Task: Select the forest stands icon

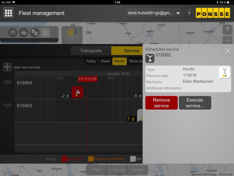Action: pyautogui.click(x=13, y=32)
